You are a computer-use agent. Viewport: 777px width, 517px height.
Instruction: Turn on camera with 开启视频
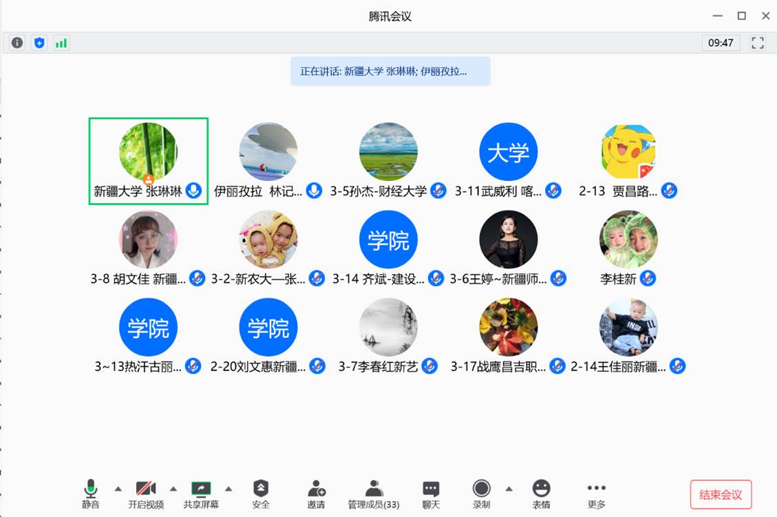(146, 494)
